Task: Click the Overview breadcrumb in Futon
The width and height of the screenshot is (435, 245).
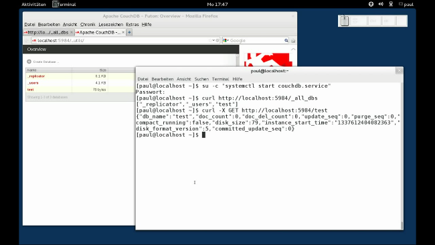Action: (37, 49)
